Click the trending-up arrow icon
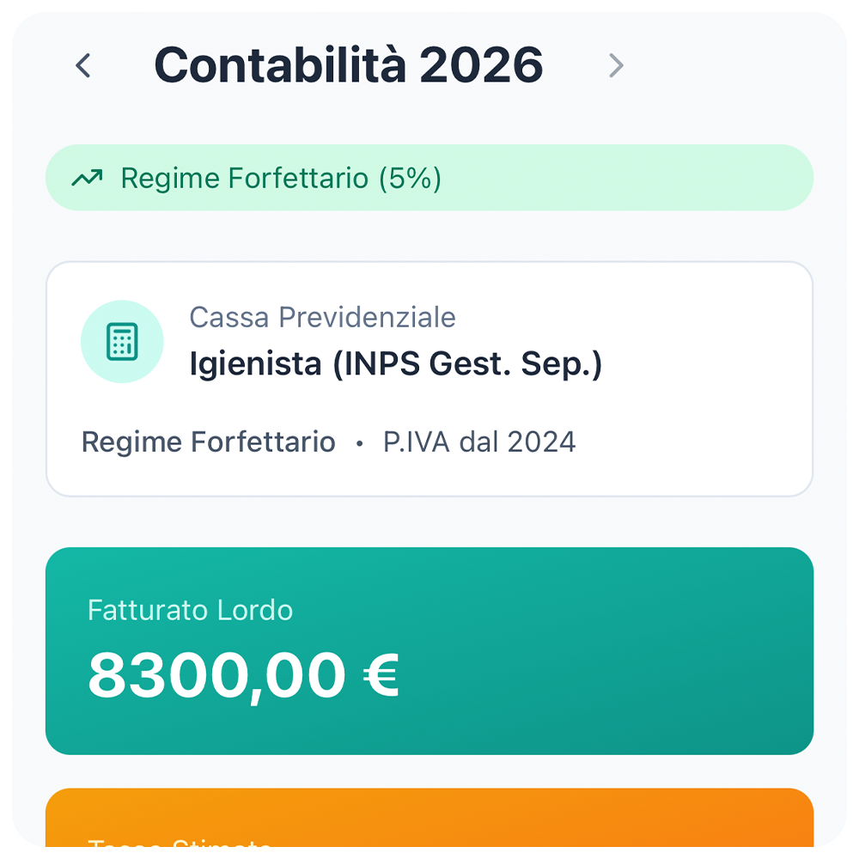Screen dimensions: 859x859 point(87,179)
